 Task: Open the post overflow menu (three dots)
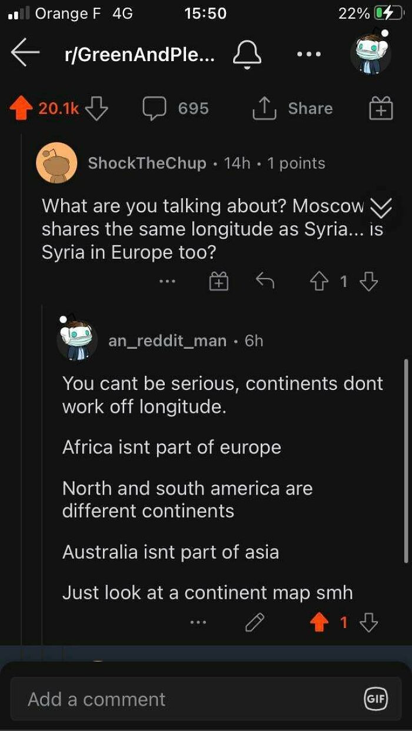308,54
